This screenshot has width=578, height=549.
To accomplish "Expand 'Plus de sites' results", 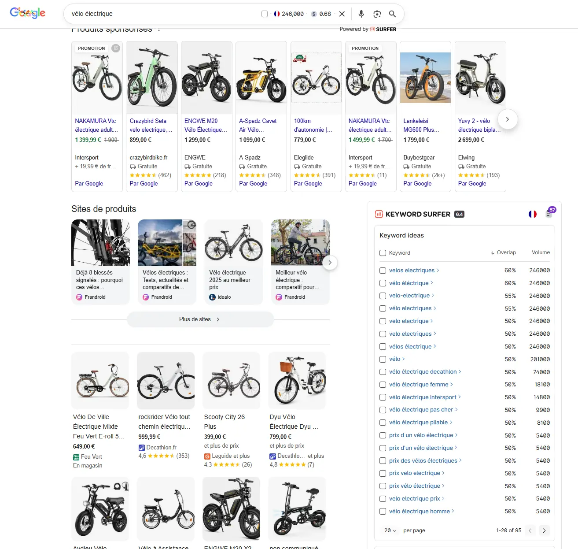I will 200,319.
